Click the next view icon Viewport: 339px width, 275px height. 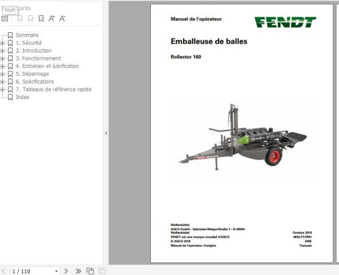click(x=102, y=271)
